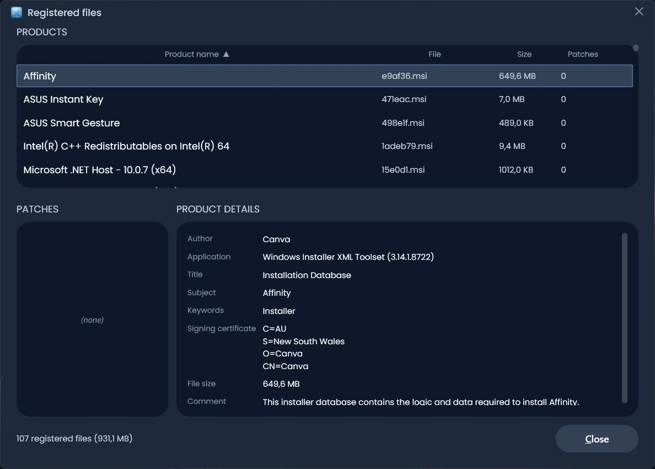Click the Signing certificate label
This screenshot has width=655, height=469.
click(222, 328)
